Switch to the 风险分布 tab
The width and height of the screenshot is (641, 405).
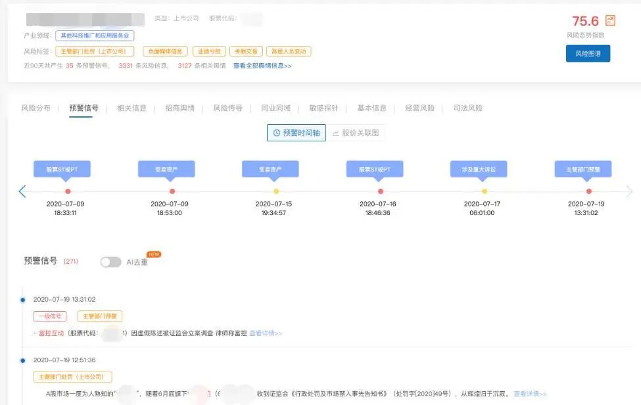pos(36,108)
